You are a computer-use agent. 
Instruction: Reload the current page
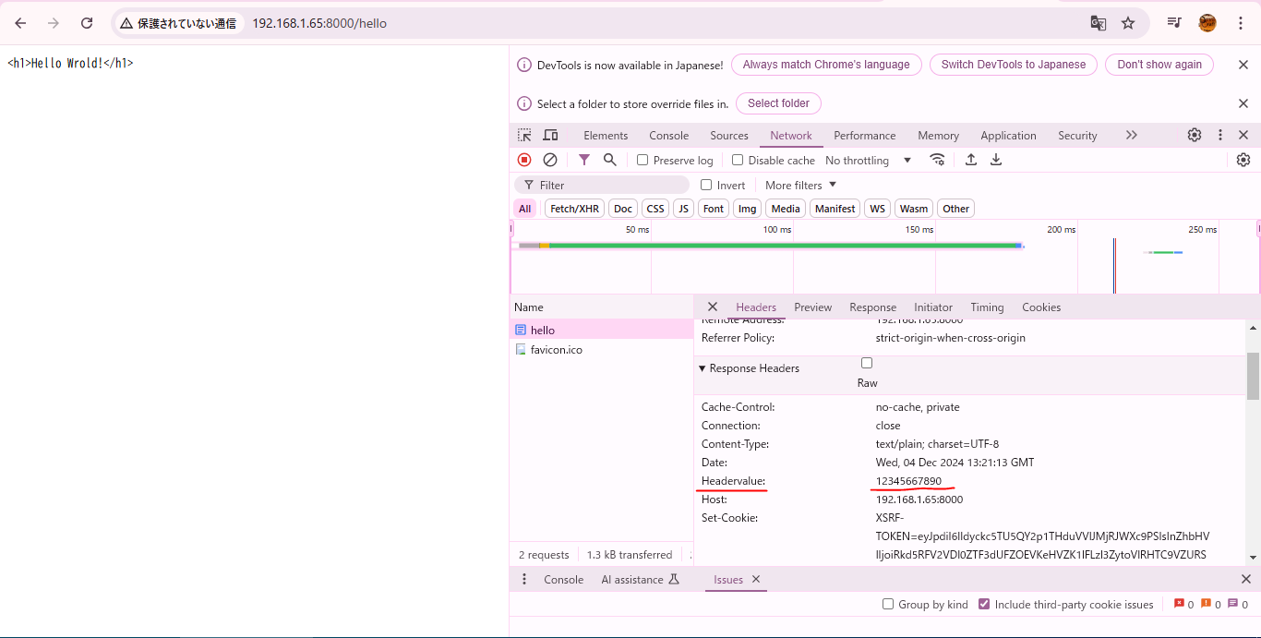(x=87, y=23)
